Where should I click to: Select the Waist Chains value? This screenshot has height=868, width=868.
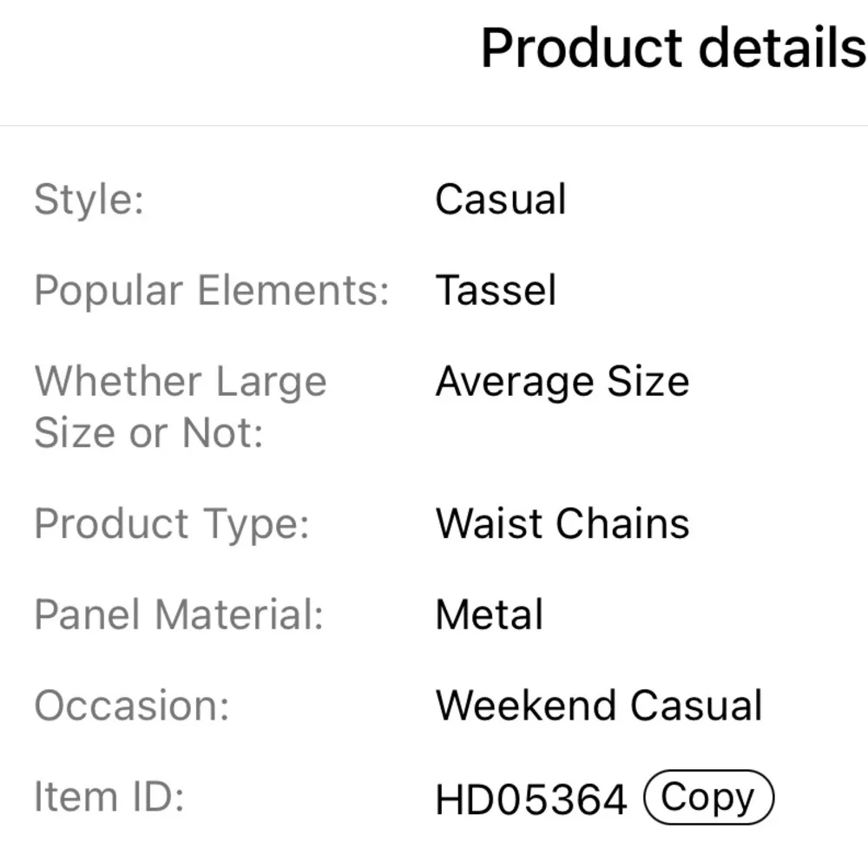coord(562,523)
